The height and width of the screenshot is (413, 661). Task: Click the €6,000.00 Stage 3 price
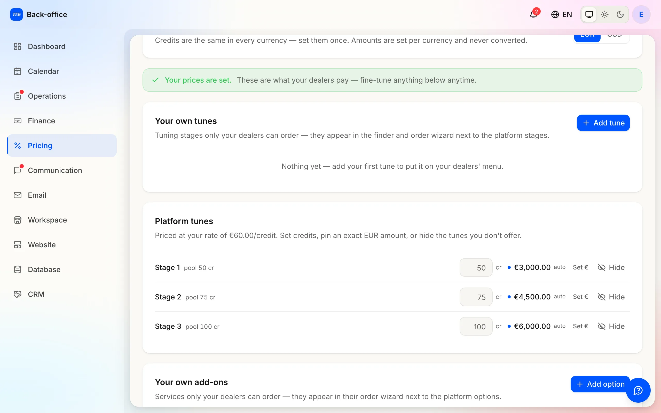(532, 327)
